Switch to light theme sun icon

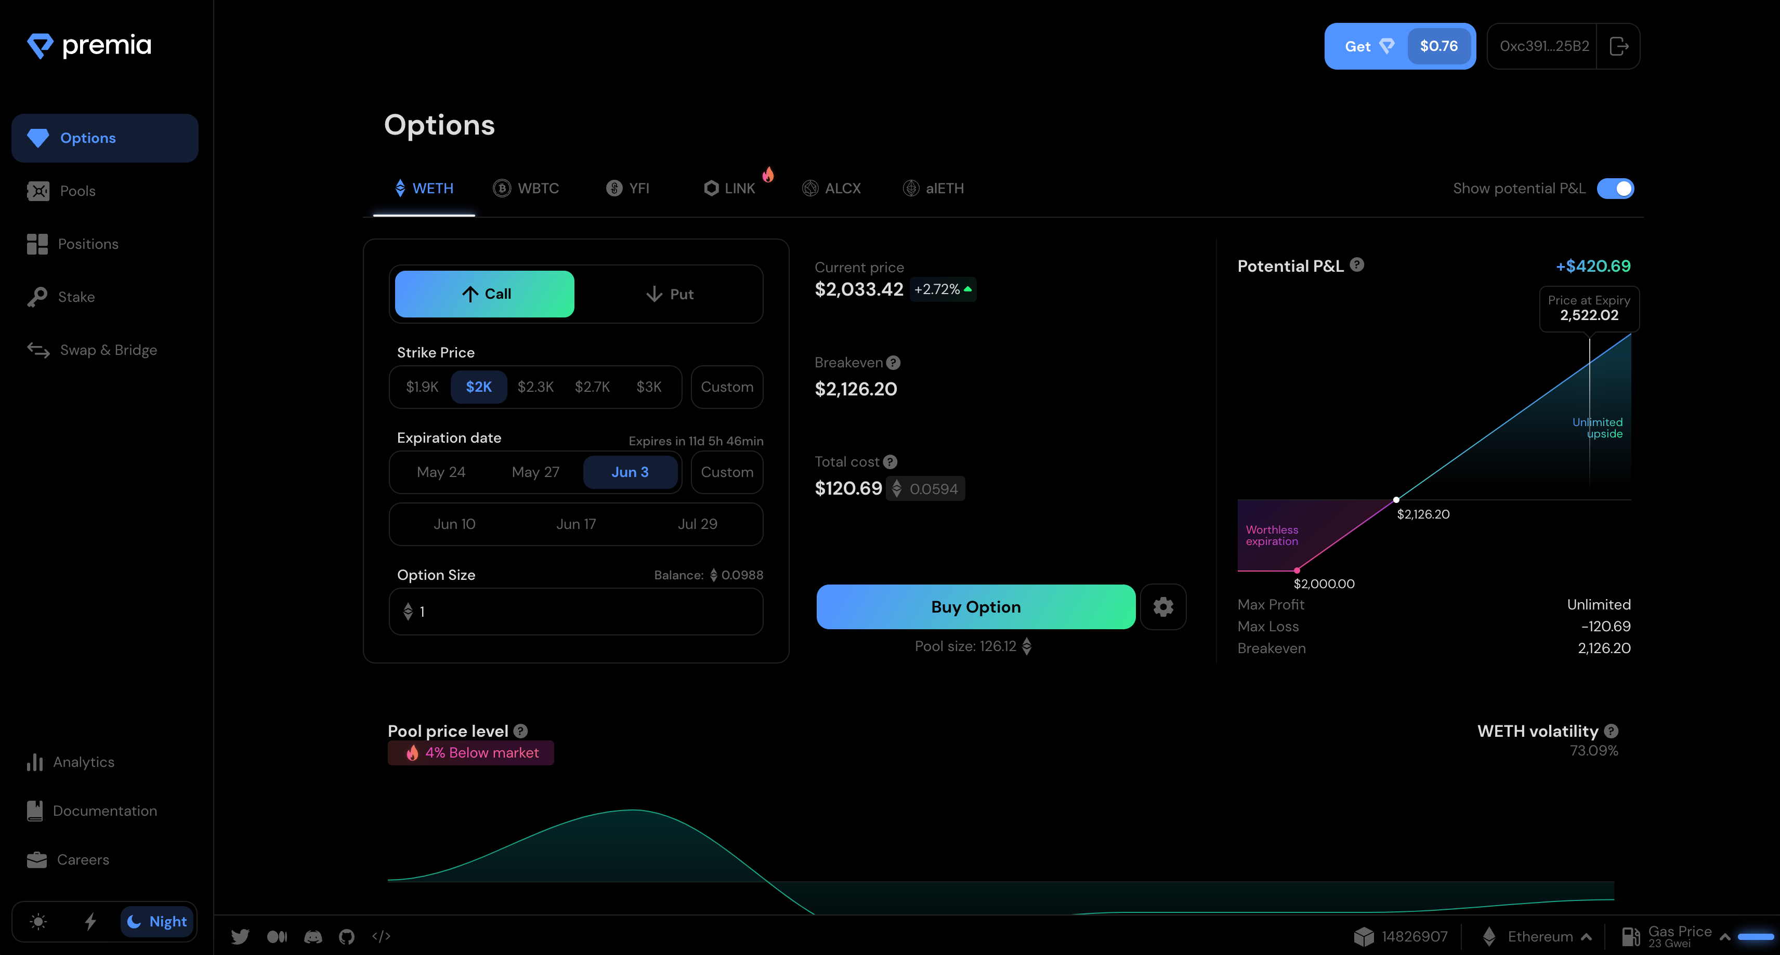point(38,921)
